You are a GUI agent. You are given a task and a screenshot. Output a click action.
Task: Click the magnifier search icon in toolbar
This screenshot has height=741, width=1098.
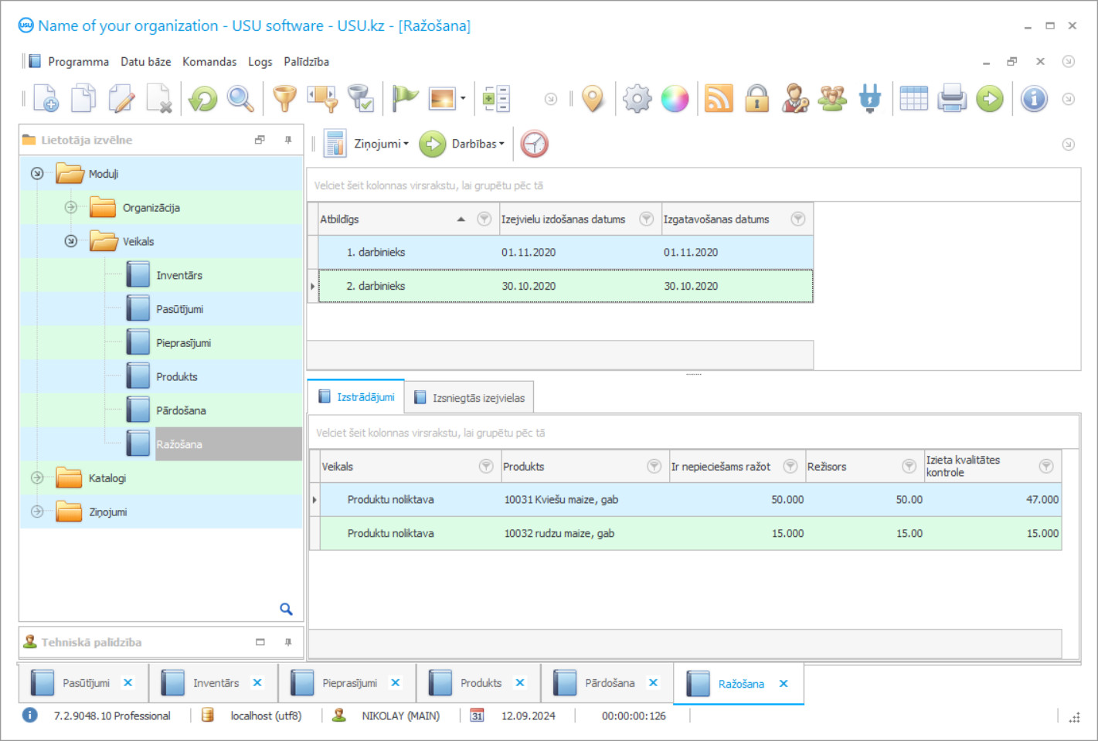(240, 99)
